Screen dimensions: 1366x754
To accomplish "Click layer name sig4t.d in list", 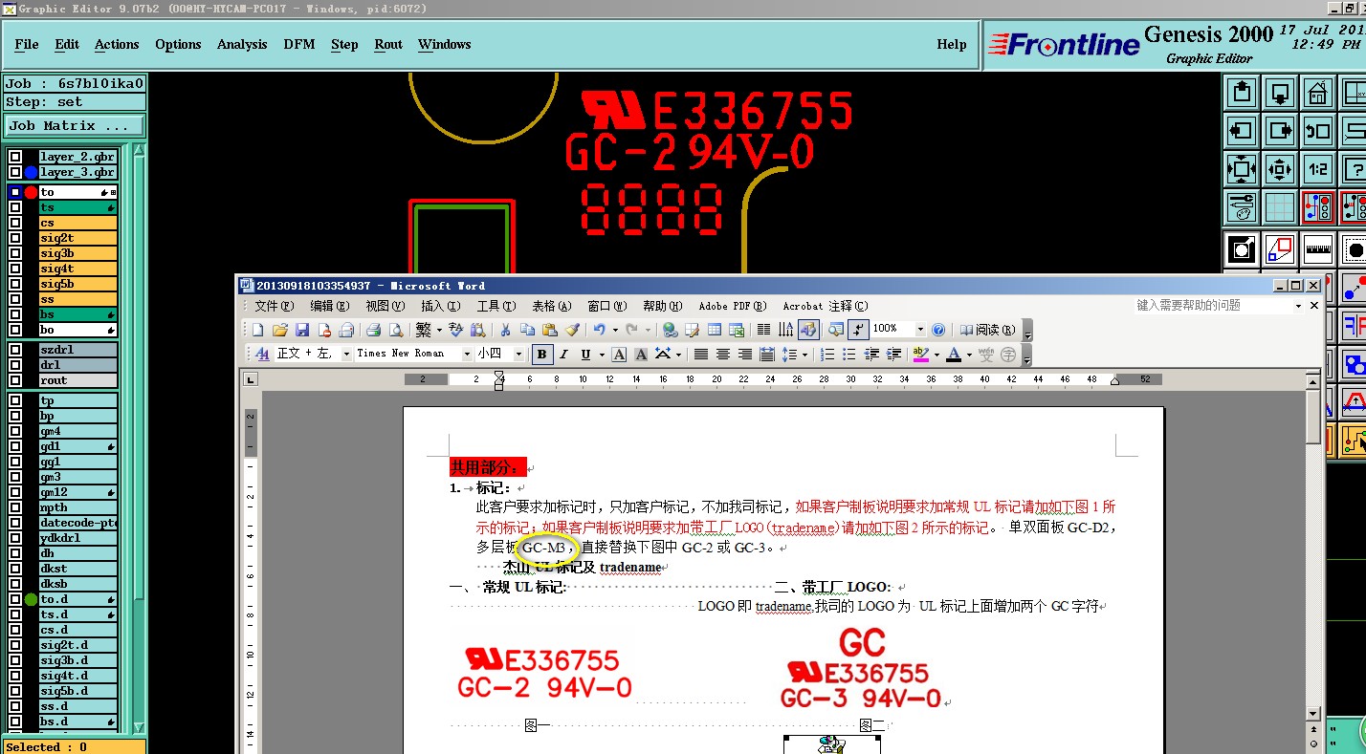I will point(78,676).
